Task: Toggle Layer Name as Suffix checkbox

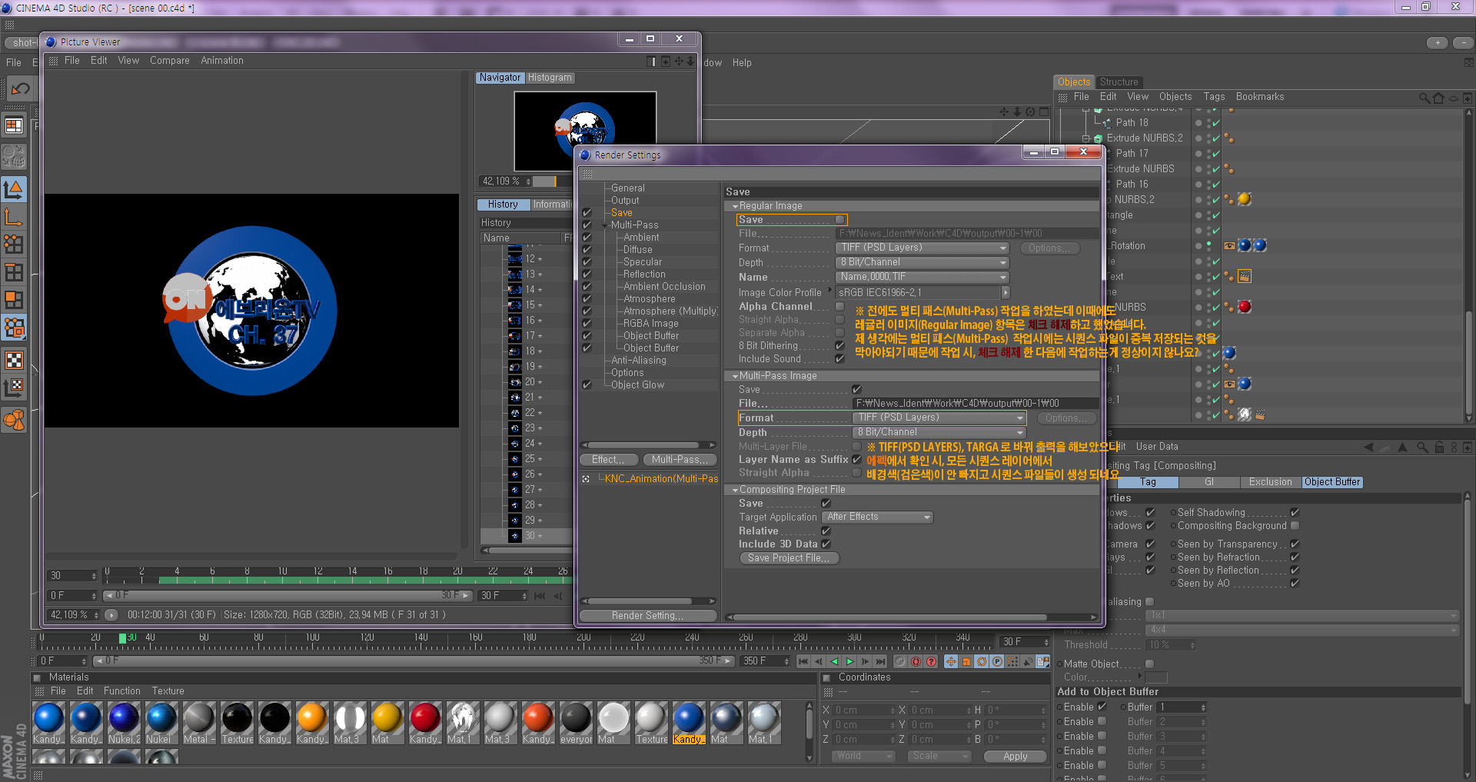Action: coord(856,460)
